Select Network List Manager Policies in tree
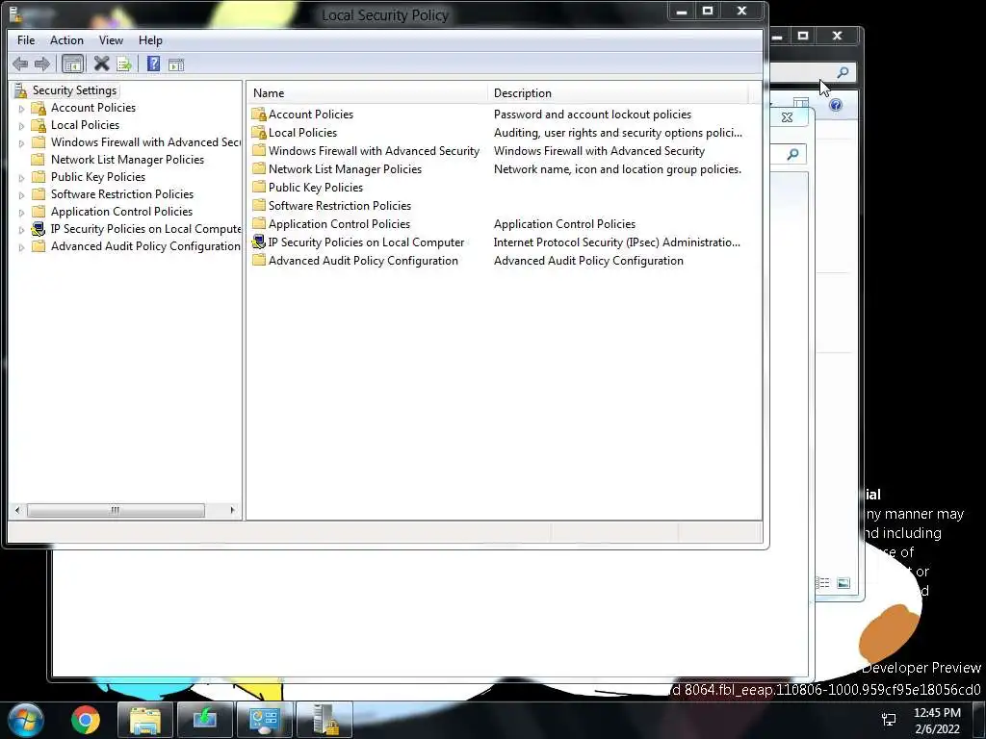This screenshot has width=986, height=739. click(127, 160)
